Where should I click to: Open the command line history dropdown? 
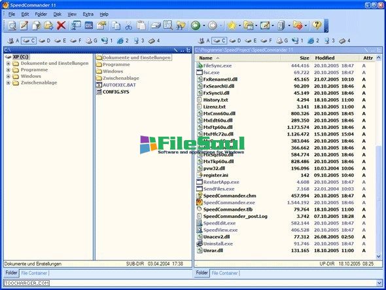coord(379,283)
